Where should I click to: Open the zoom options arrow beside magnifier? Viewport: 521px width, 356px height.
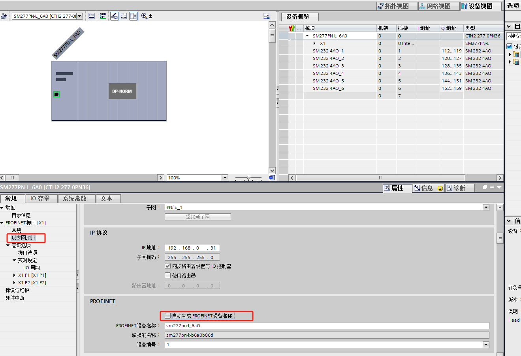[150, 17]
